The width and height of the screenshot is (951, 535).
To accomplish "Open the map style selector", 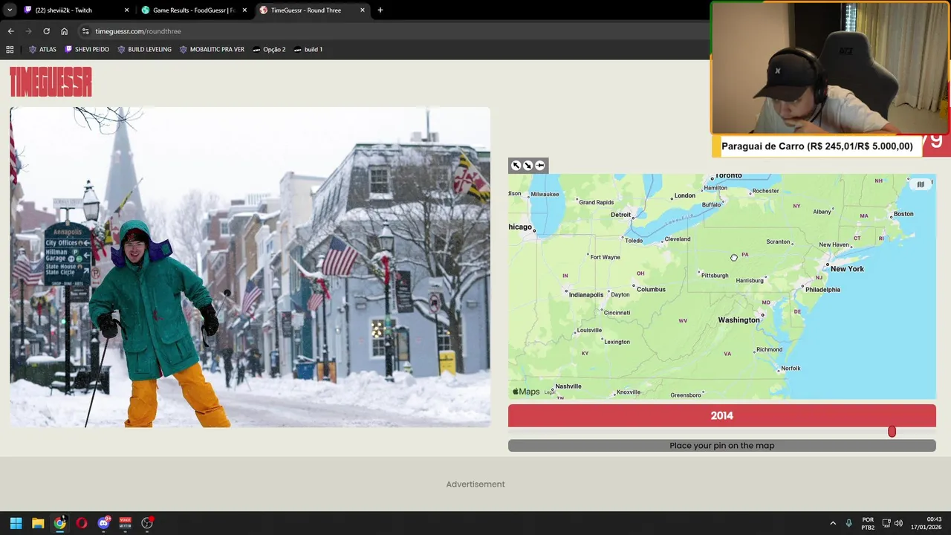I will [921, 184].
